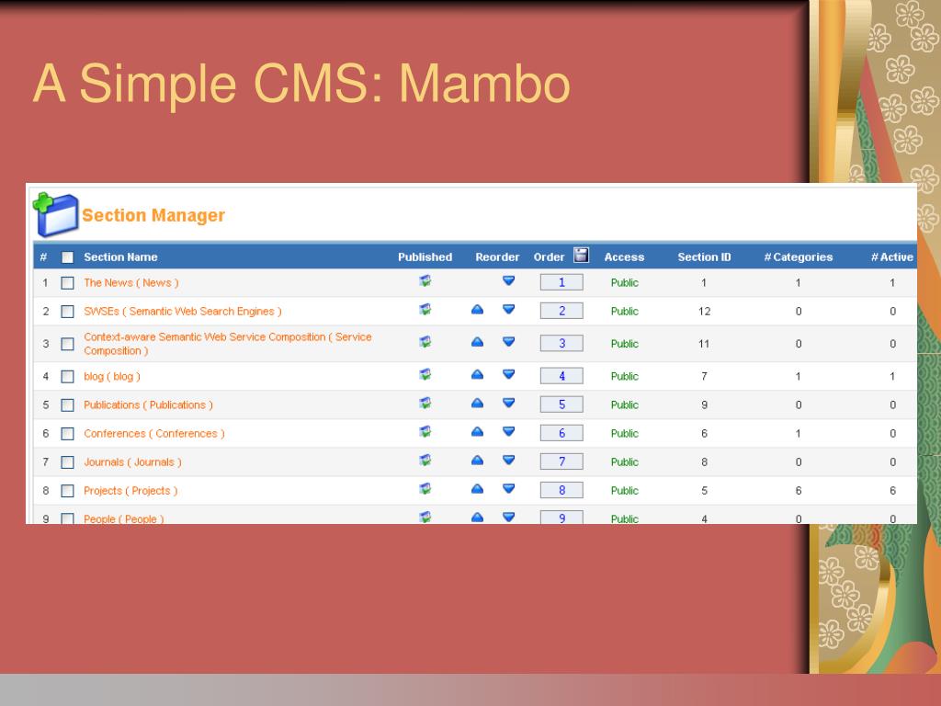Click order field with value 8
This screenshot has height=706, width=941.
(x=561, y=491)
